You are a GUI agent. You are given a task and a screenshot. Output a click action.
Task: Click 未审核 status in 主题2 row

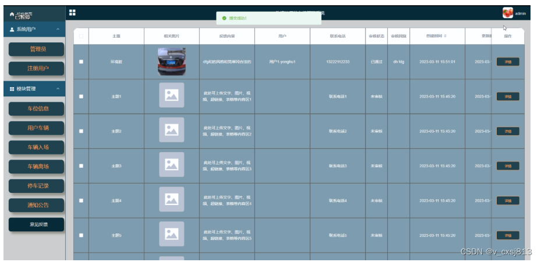tap(376, 131)
